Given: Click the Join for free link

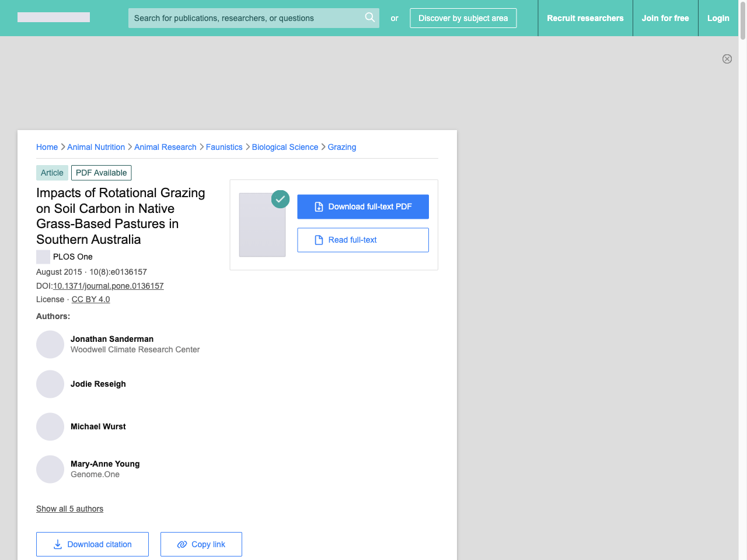Looking at the screenshot, I should (x=665, y=18).
